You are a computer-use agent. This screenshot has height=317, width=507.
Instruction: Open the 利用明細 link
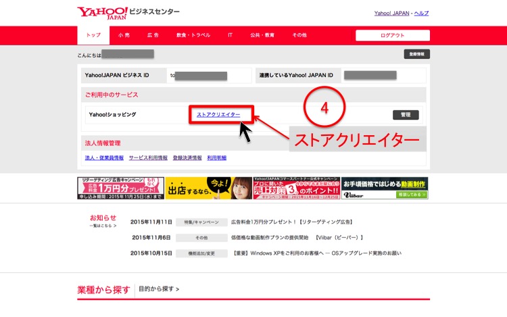click(216, 157)
